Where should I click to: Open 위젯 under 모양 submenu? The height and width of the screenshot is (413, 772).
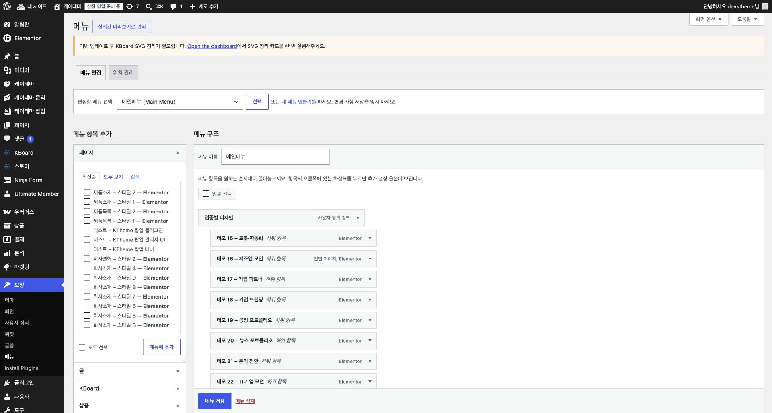pos(9,334)
